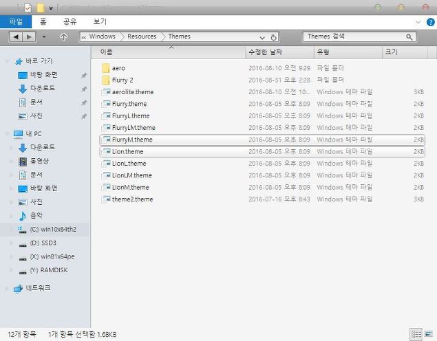Select LionLM.theme file name

(132, 175)
